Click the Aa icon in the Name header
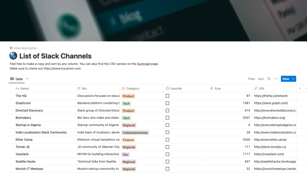Image resolution: width=307 pixels, height=173 pixels. (17, 89)
